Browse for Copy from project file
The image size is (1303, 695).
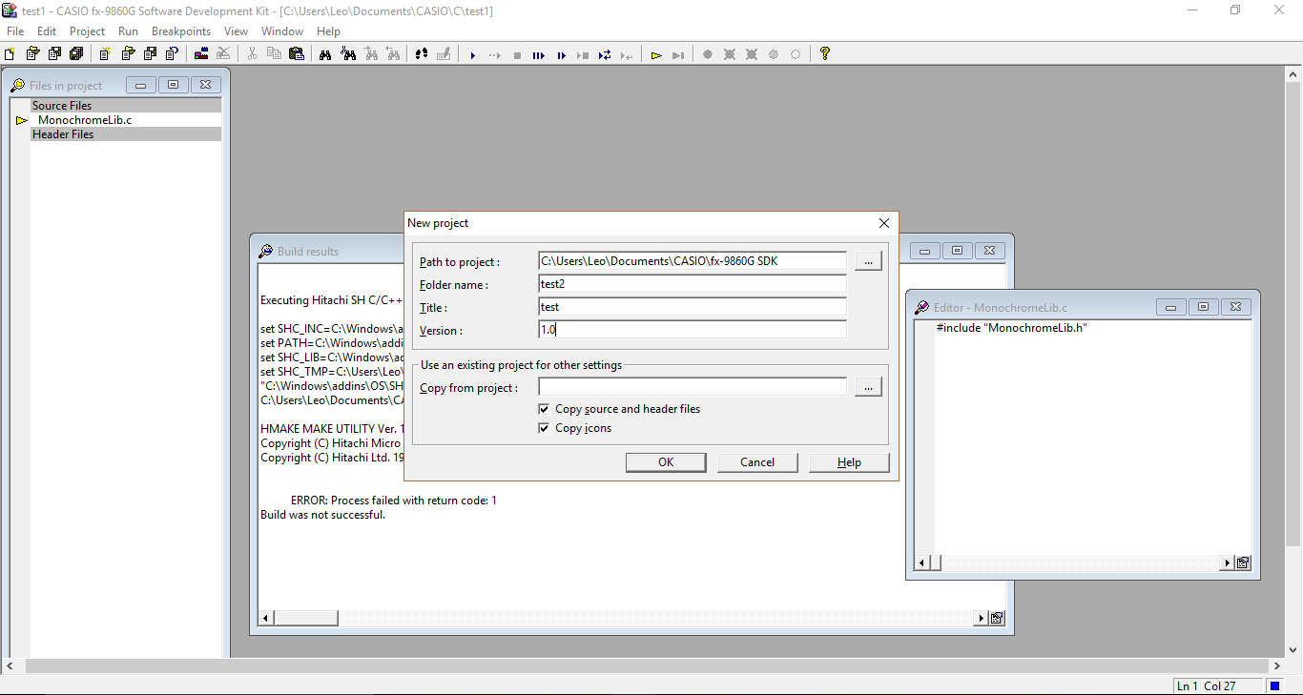click(868, 387)
